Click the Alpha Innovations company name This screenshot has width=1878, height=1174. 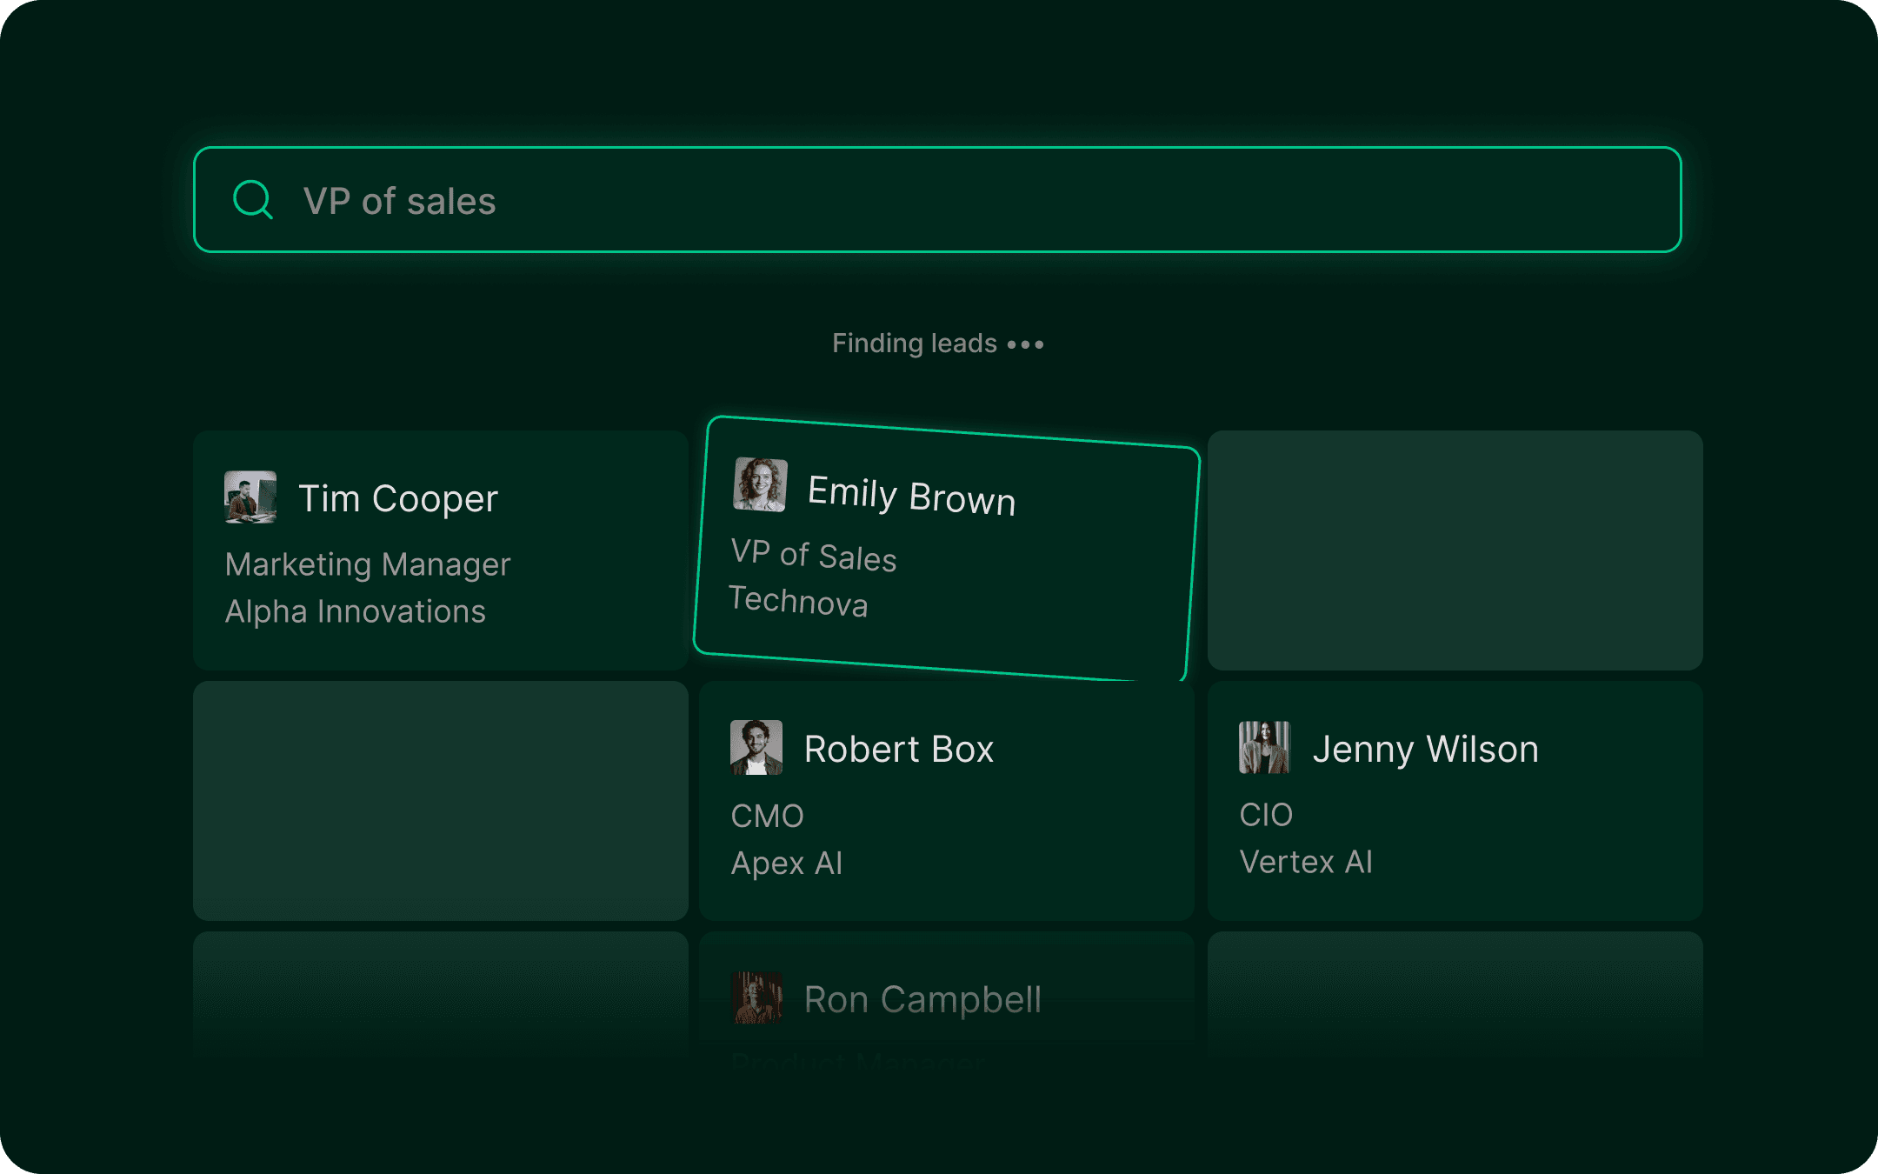[356, 611]
